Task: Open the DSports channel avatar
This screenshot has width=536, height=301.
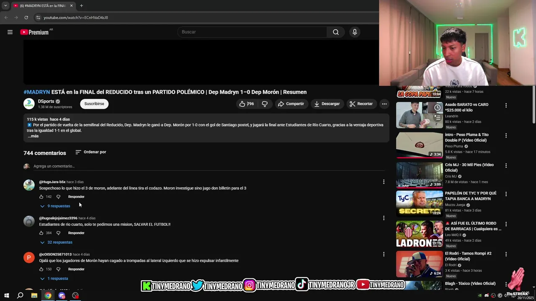Action: (x=29, y=104)
